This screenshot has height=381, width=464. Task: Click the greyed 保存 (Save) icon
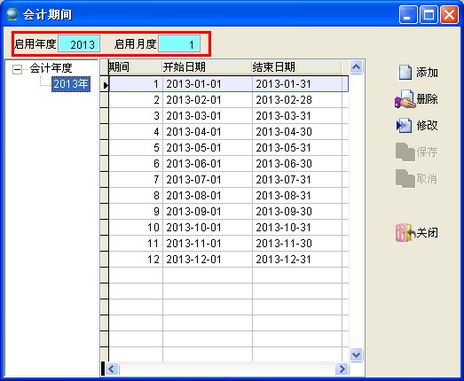pos(405,152)
